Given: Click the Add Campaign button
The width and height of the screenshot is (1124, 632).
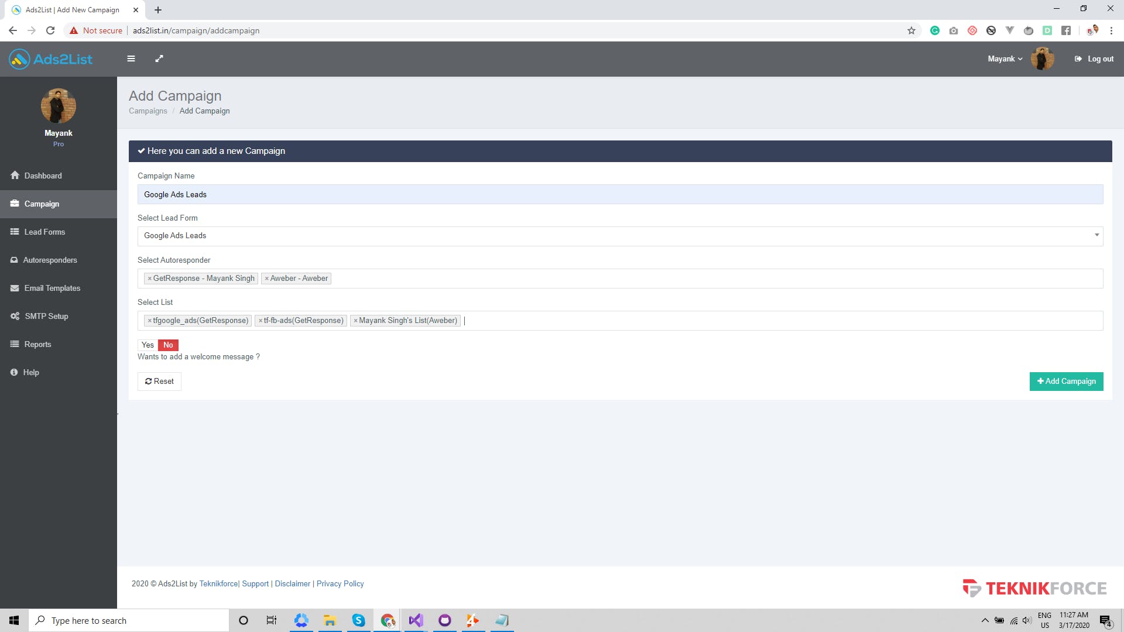Looking at the screenshot, I should click(x=1066, y=382).
